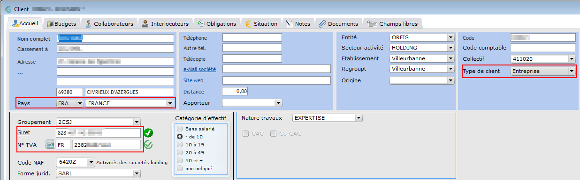Image resolution: width=580 pixels, height=180 pixels.
Task: Click the N° TVA lookup arrow button
Action: coord(50,144)
